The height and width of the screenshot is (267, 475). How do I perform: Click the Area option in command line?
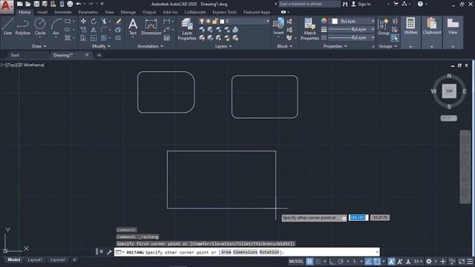coord(226,252)
